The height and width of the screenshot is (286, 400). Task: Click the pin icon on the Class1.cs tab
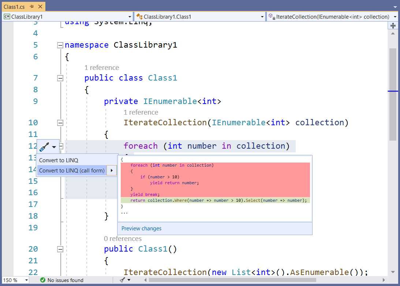(32, 6)
